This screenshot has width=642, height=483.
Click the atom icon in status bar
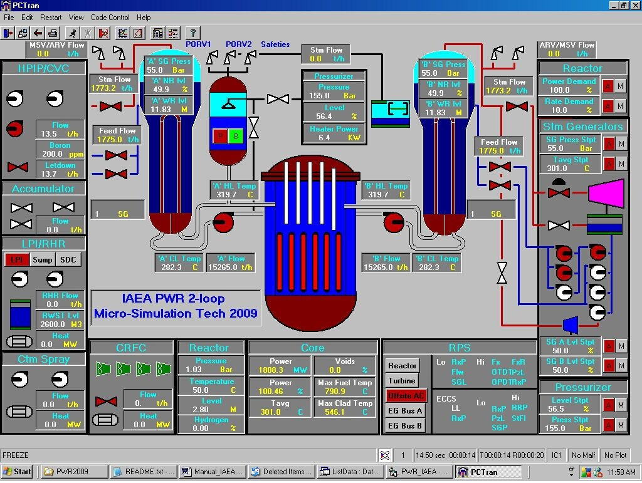coord(385,455)
